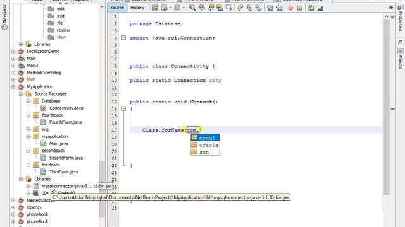405x227 pixels.
Task: Expand the Main2 project node
Action: click(13, 66)
